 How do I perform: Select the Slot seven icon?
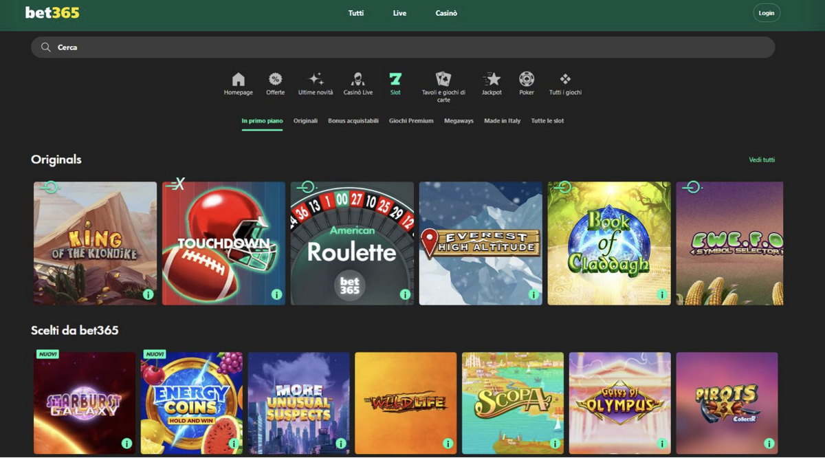point(395,78)
